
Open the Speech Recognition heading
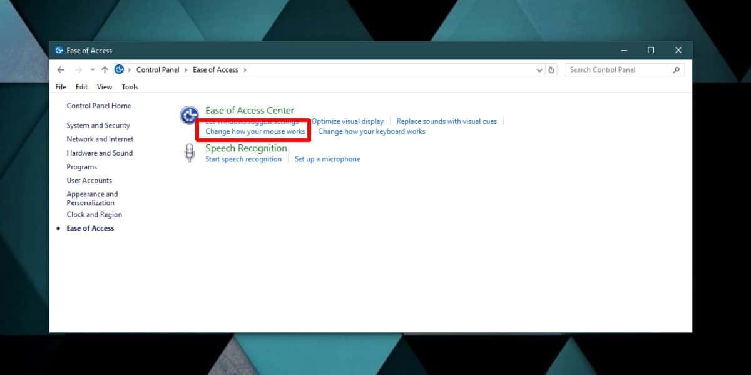[246, 148]
